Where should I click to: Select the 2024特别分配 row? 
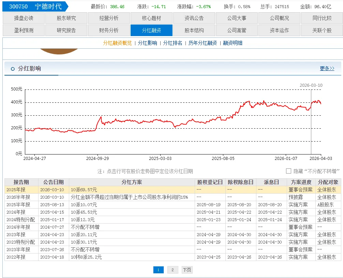(x=173, y=220)
